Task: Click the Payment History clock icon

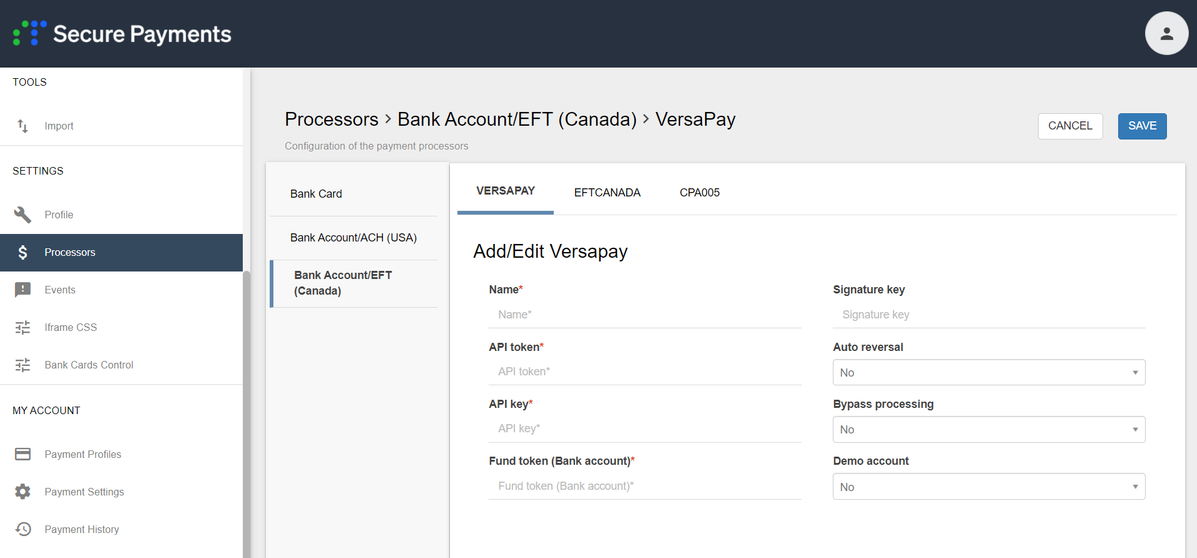Action: pyautogui.click(x=23, y=529)
